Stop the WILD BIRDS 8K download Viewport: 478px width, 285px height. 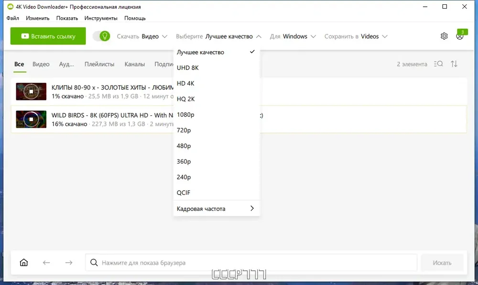coord(31,119)
